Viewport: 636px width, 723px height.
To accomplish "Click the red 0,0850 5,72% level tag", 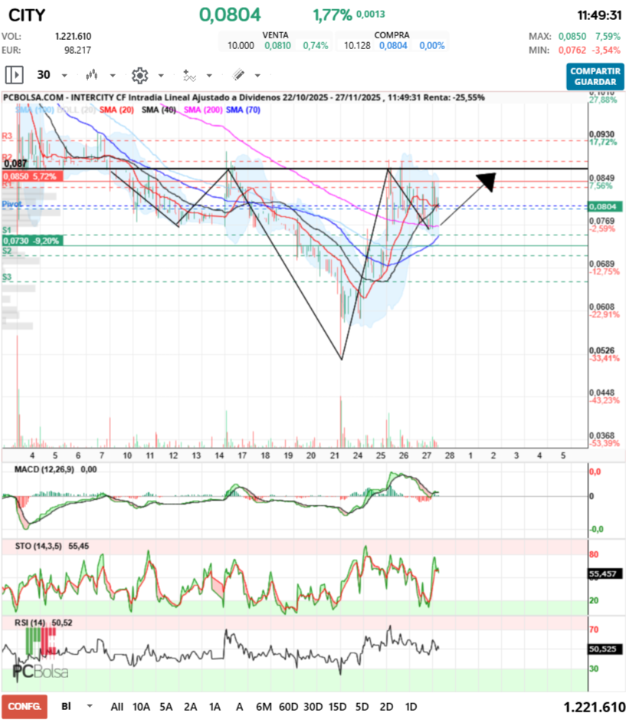I will pos(32,176).
